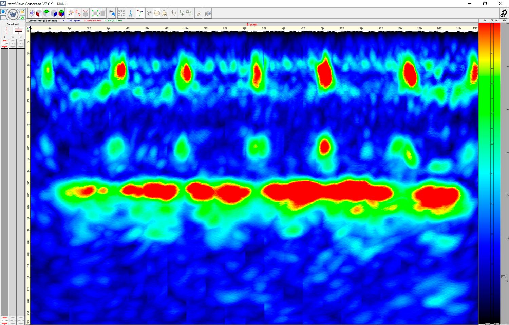The height and width of the screenshot is (325, 509).
Task: Open file with the folder icon
Action: click(x=22, y=12)
